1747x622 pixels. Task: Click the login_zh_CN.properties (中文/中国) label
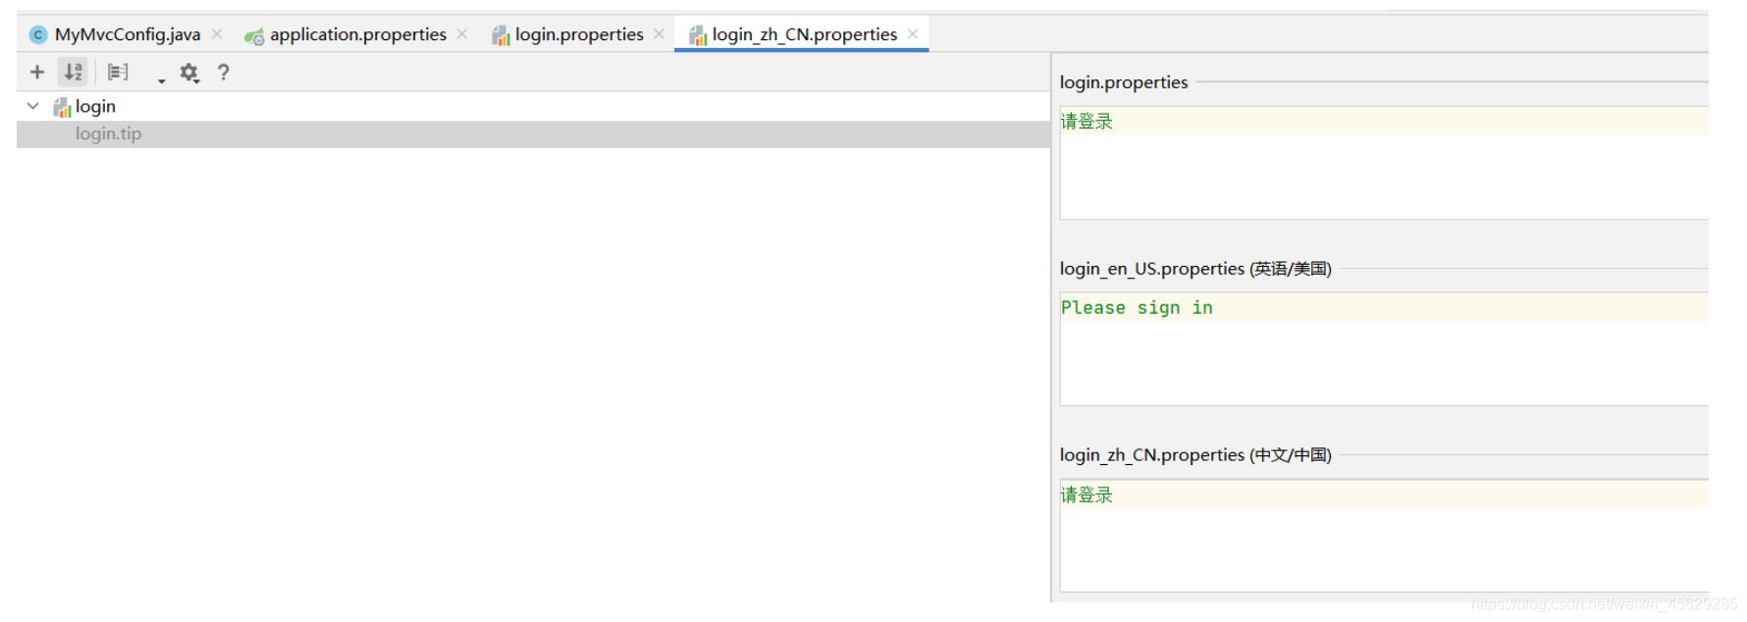1195,455
